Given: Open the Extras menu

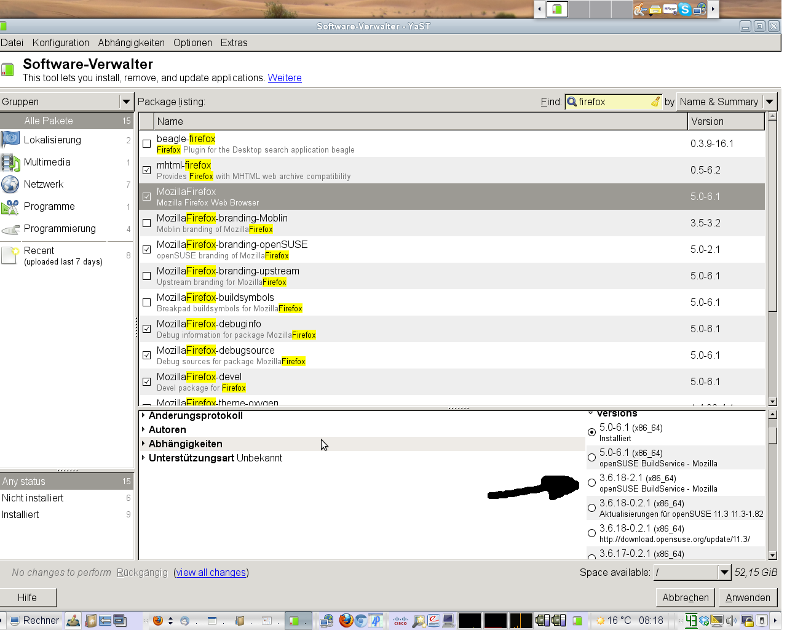Looking at the screenshot, I should [x=234, y=42].
